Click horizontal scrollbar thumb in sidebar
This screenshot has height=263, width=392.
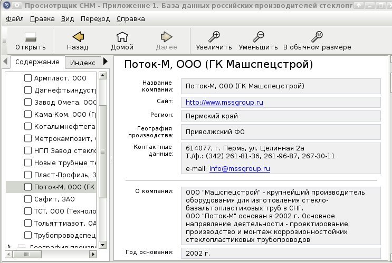coord(27,254)
